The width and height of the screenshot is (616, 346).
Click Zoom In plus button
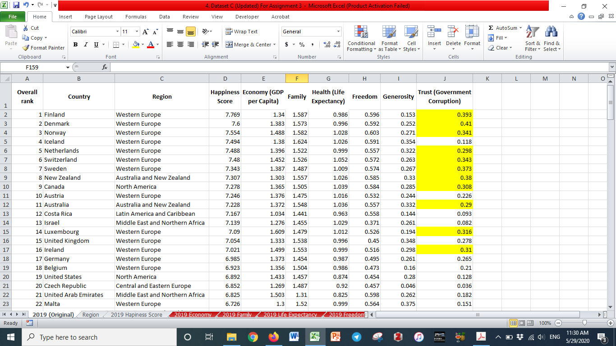click(x=611, y=323)
